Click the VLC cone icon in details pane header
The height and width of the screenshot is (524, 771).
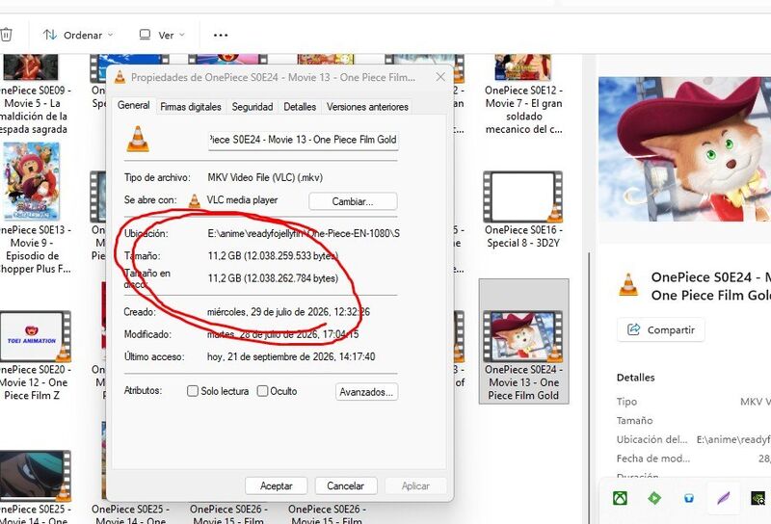[x=628, y=283]
